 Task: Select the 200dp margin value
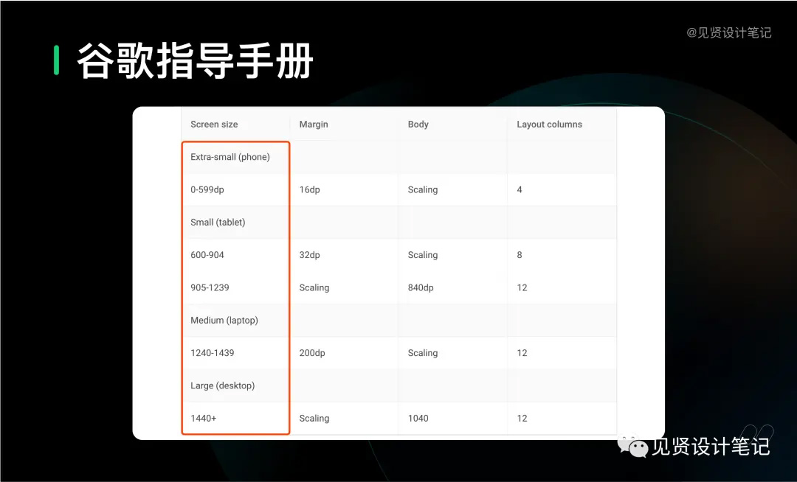[x=312, y=352]
